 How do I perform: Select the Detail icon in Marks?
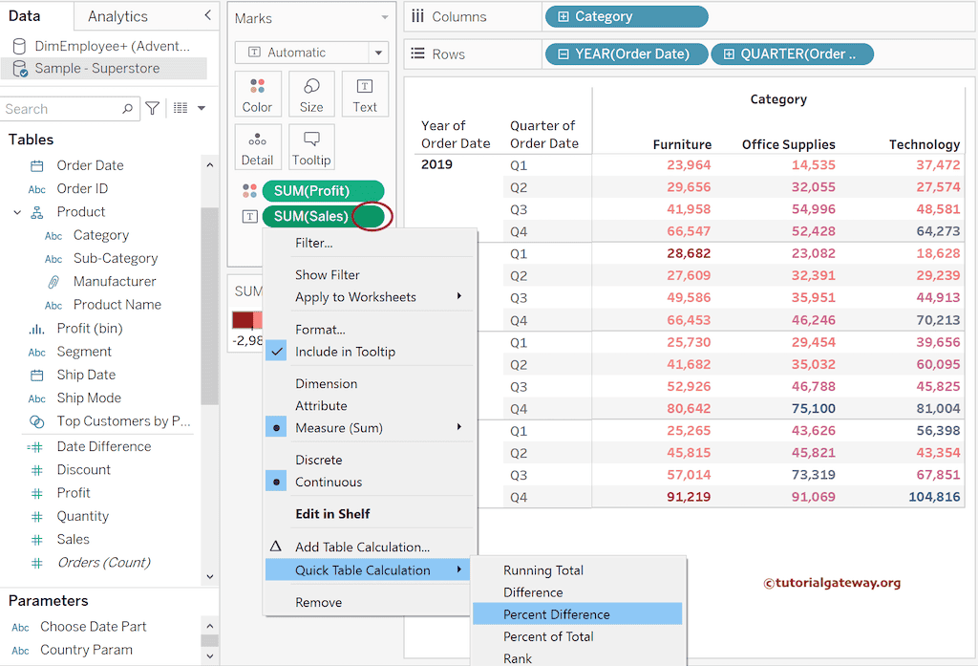coord(258,146)
